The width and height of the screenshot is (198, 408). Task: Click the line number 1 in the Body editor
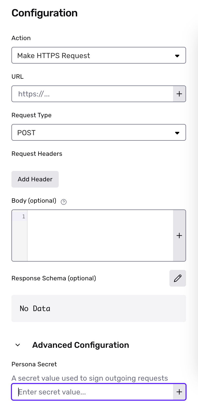[23, 216]
